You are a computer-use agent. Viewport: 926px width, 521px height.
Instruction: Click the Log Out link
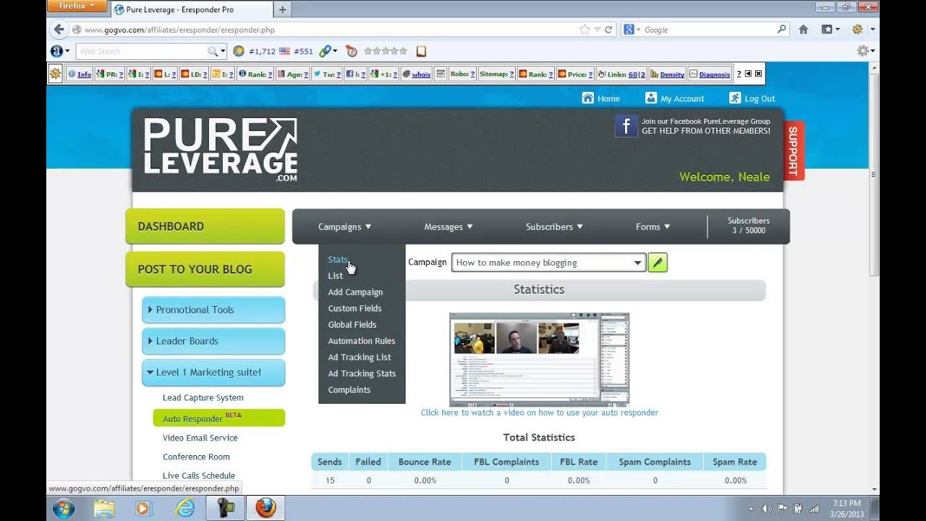[x=752, y=98]
